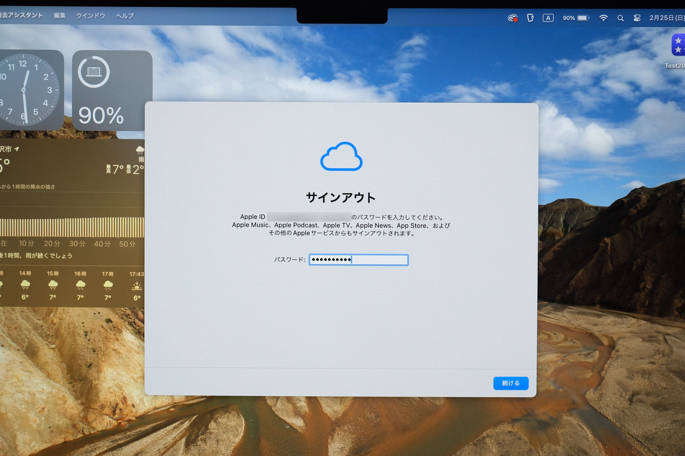Click the iCloud cloud icon in dialog
Image resolution: width=685 pixels, height=456 pixels.
(x=342, y=156)
